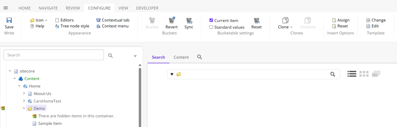The height and width of the screenshot is (127, 397).
Task: Open the DEVELOPER ribbon tab
Action: (x=147, y=8)
